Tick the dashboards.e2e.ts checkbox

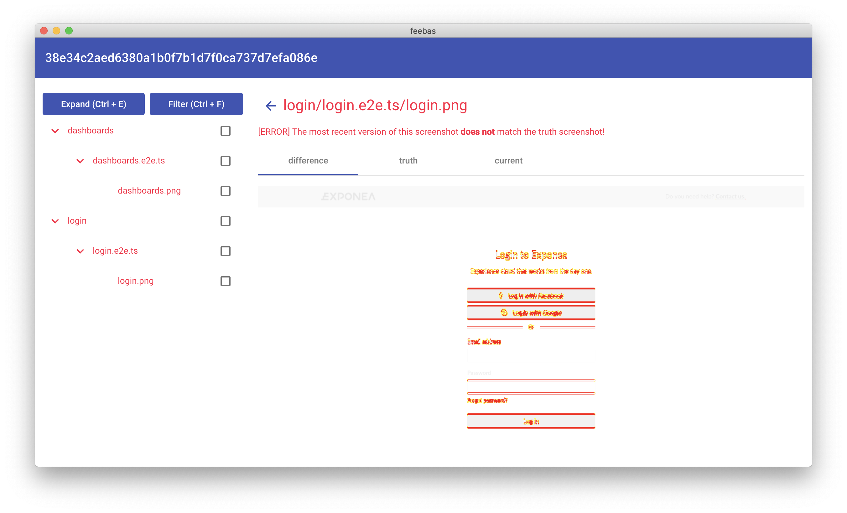[x=225, y=161]
